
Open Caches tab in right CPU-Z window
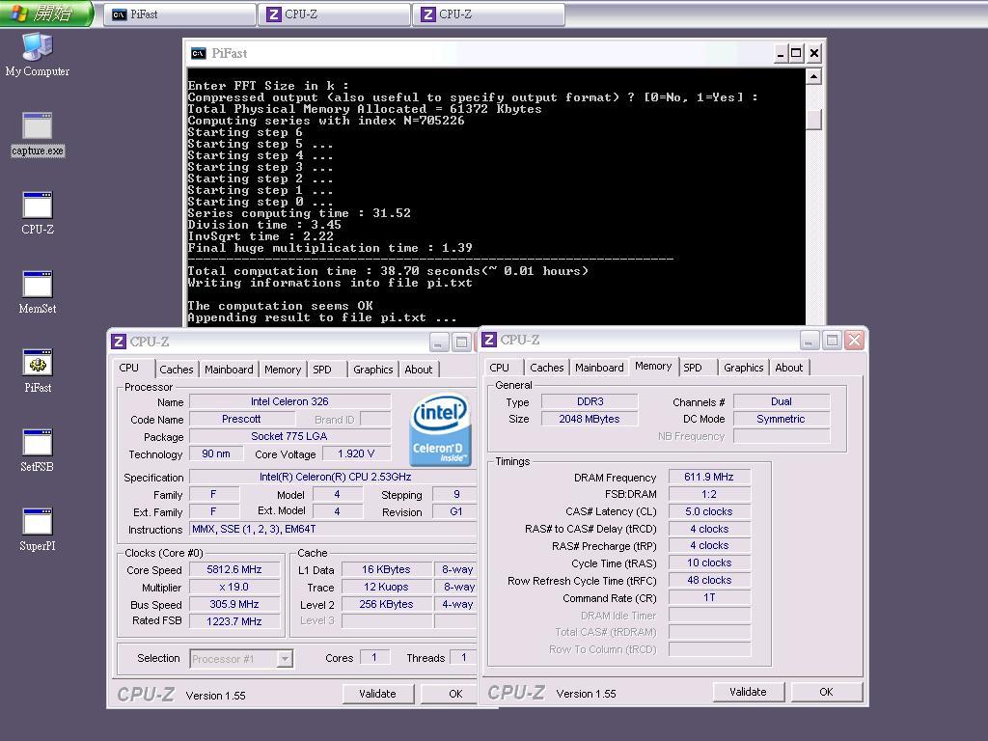(x=547, y=368)
